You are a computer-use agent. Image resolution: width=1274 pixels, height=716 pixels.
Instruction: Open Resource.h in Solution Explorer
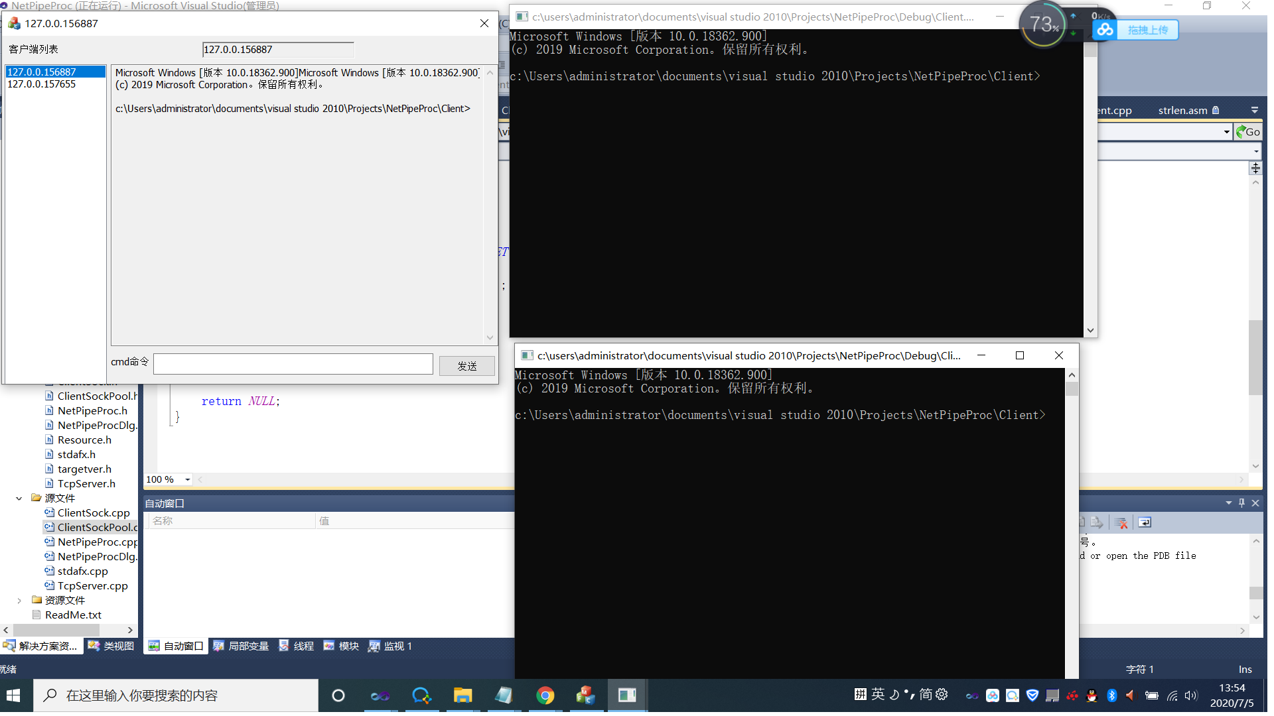click(84, 440)
